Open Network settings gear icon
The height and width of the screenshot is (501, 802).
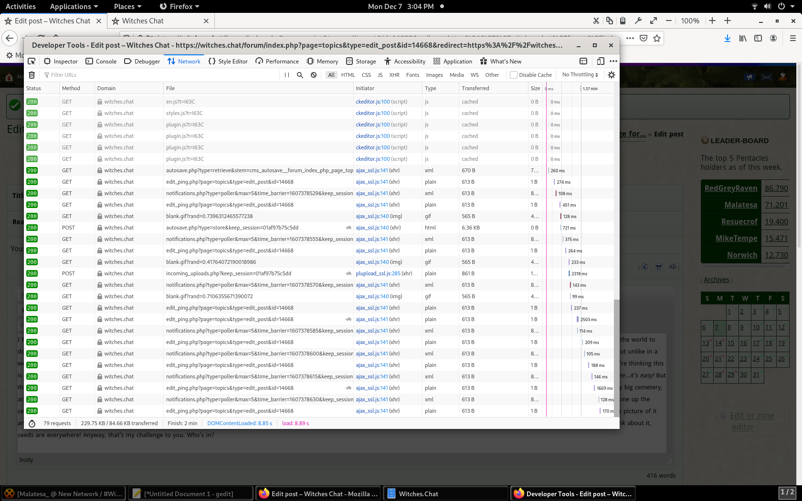(x=612, y=75)
